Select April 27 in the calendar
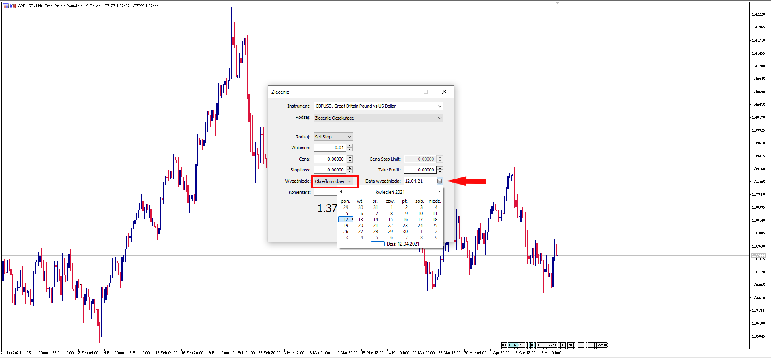772x358 pixels. (x=361, y=232)
